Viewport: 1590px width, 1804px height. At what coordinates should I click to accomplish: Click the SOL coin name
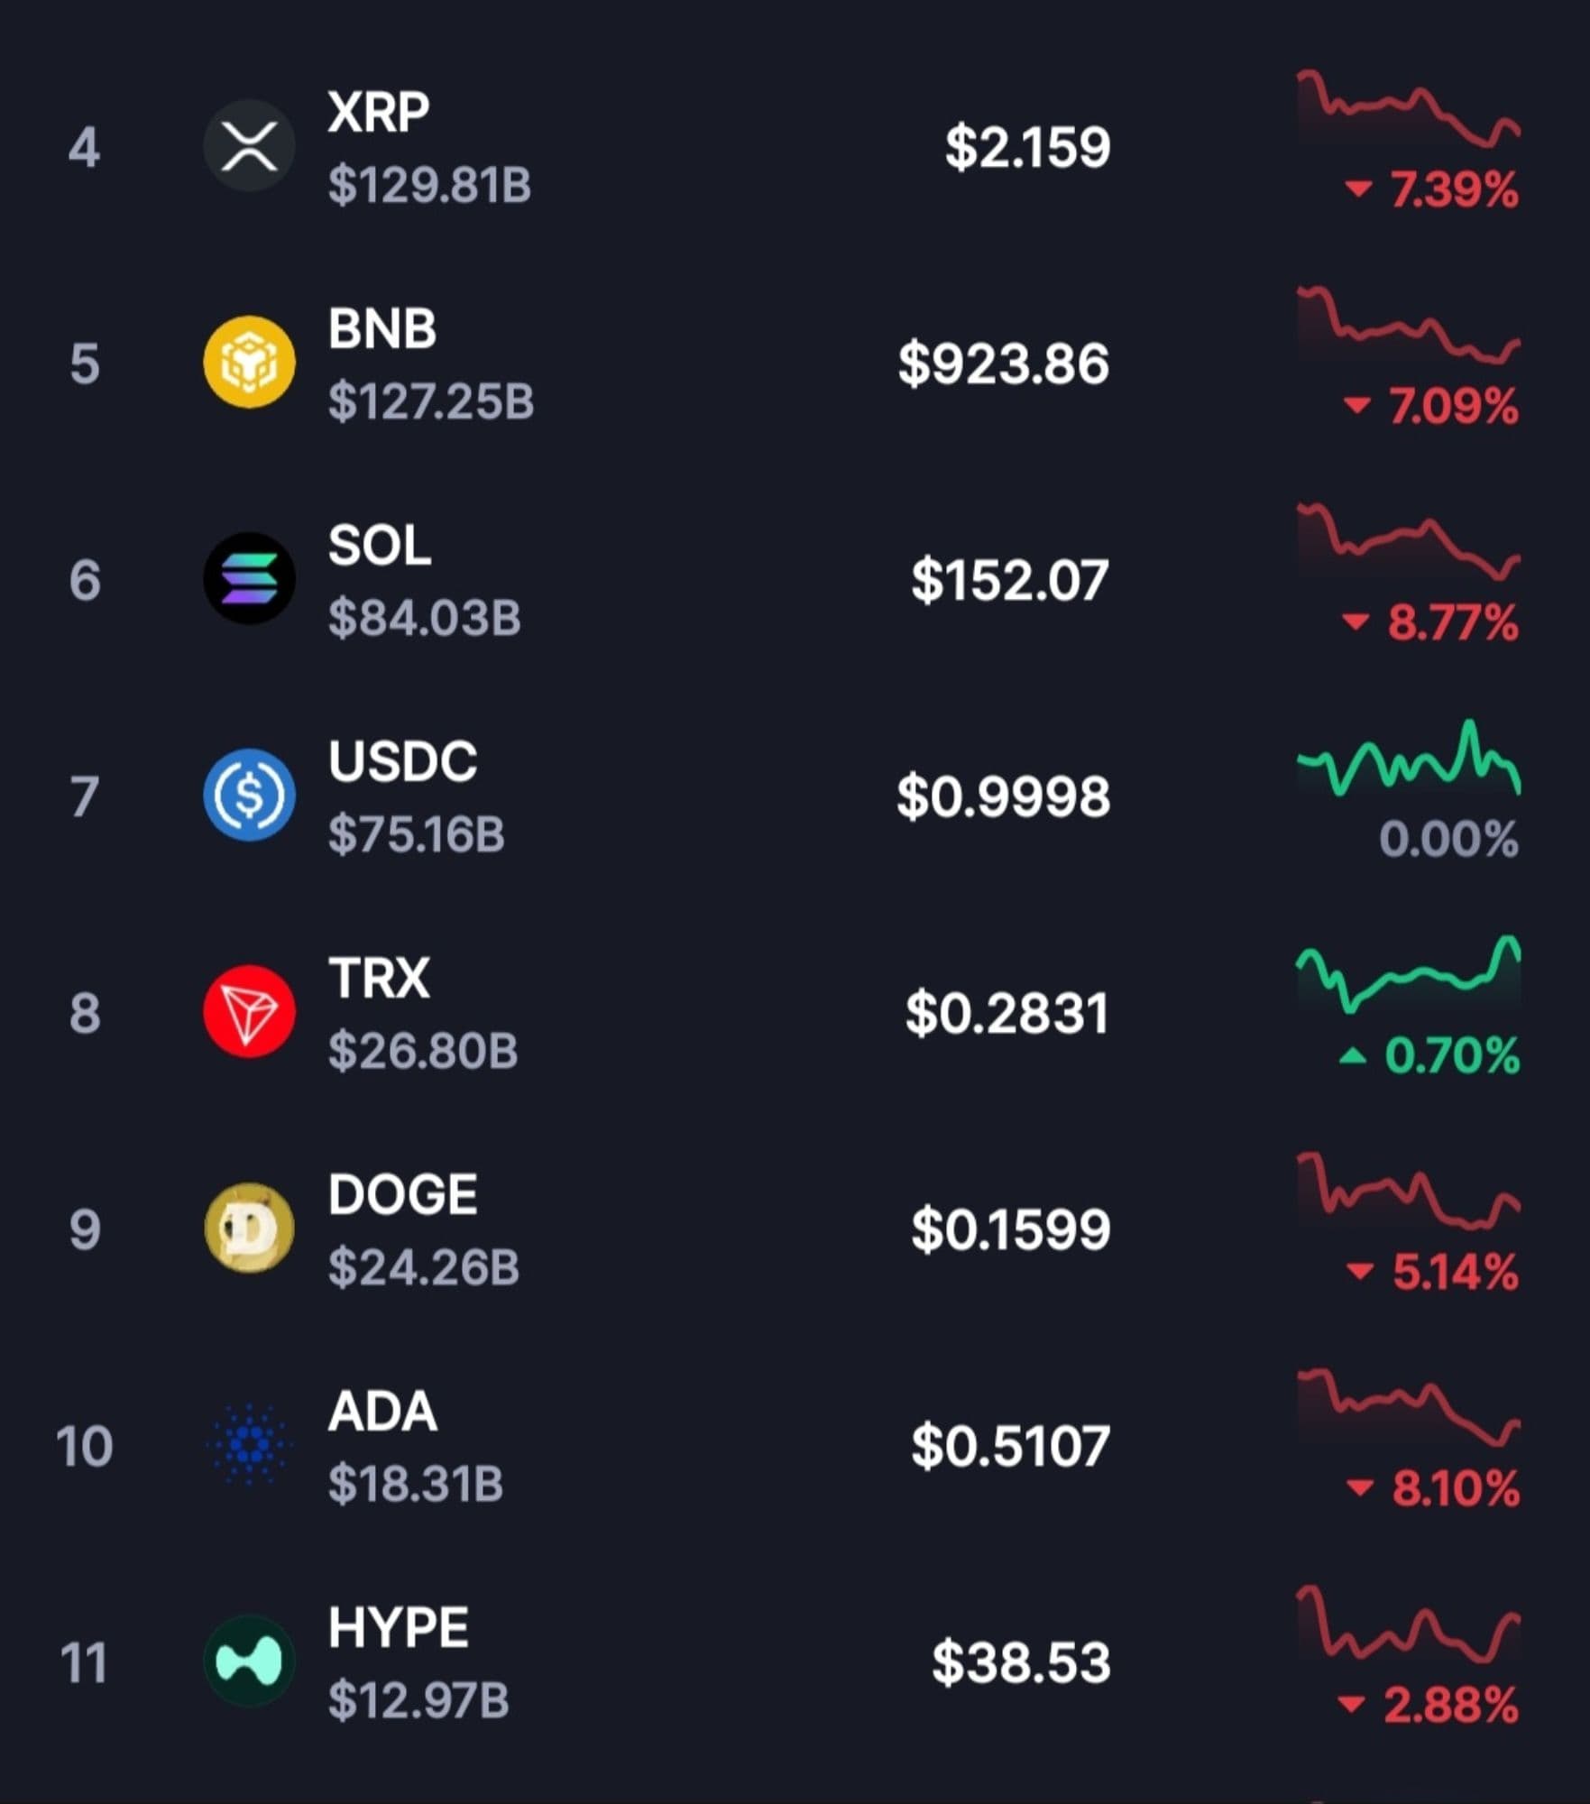(380, 546)
